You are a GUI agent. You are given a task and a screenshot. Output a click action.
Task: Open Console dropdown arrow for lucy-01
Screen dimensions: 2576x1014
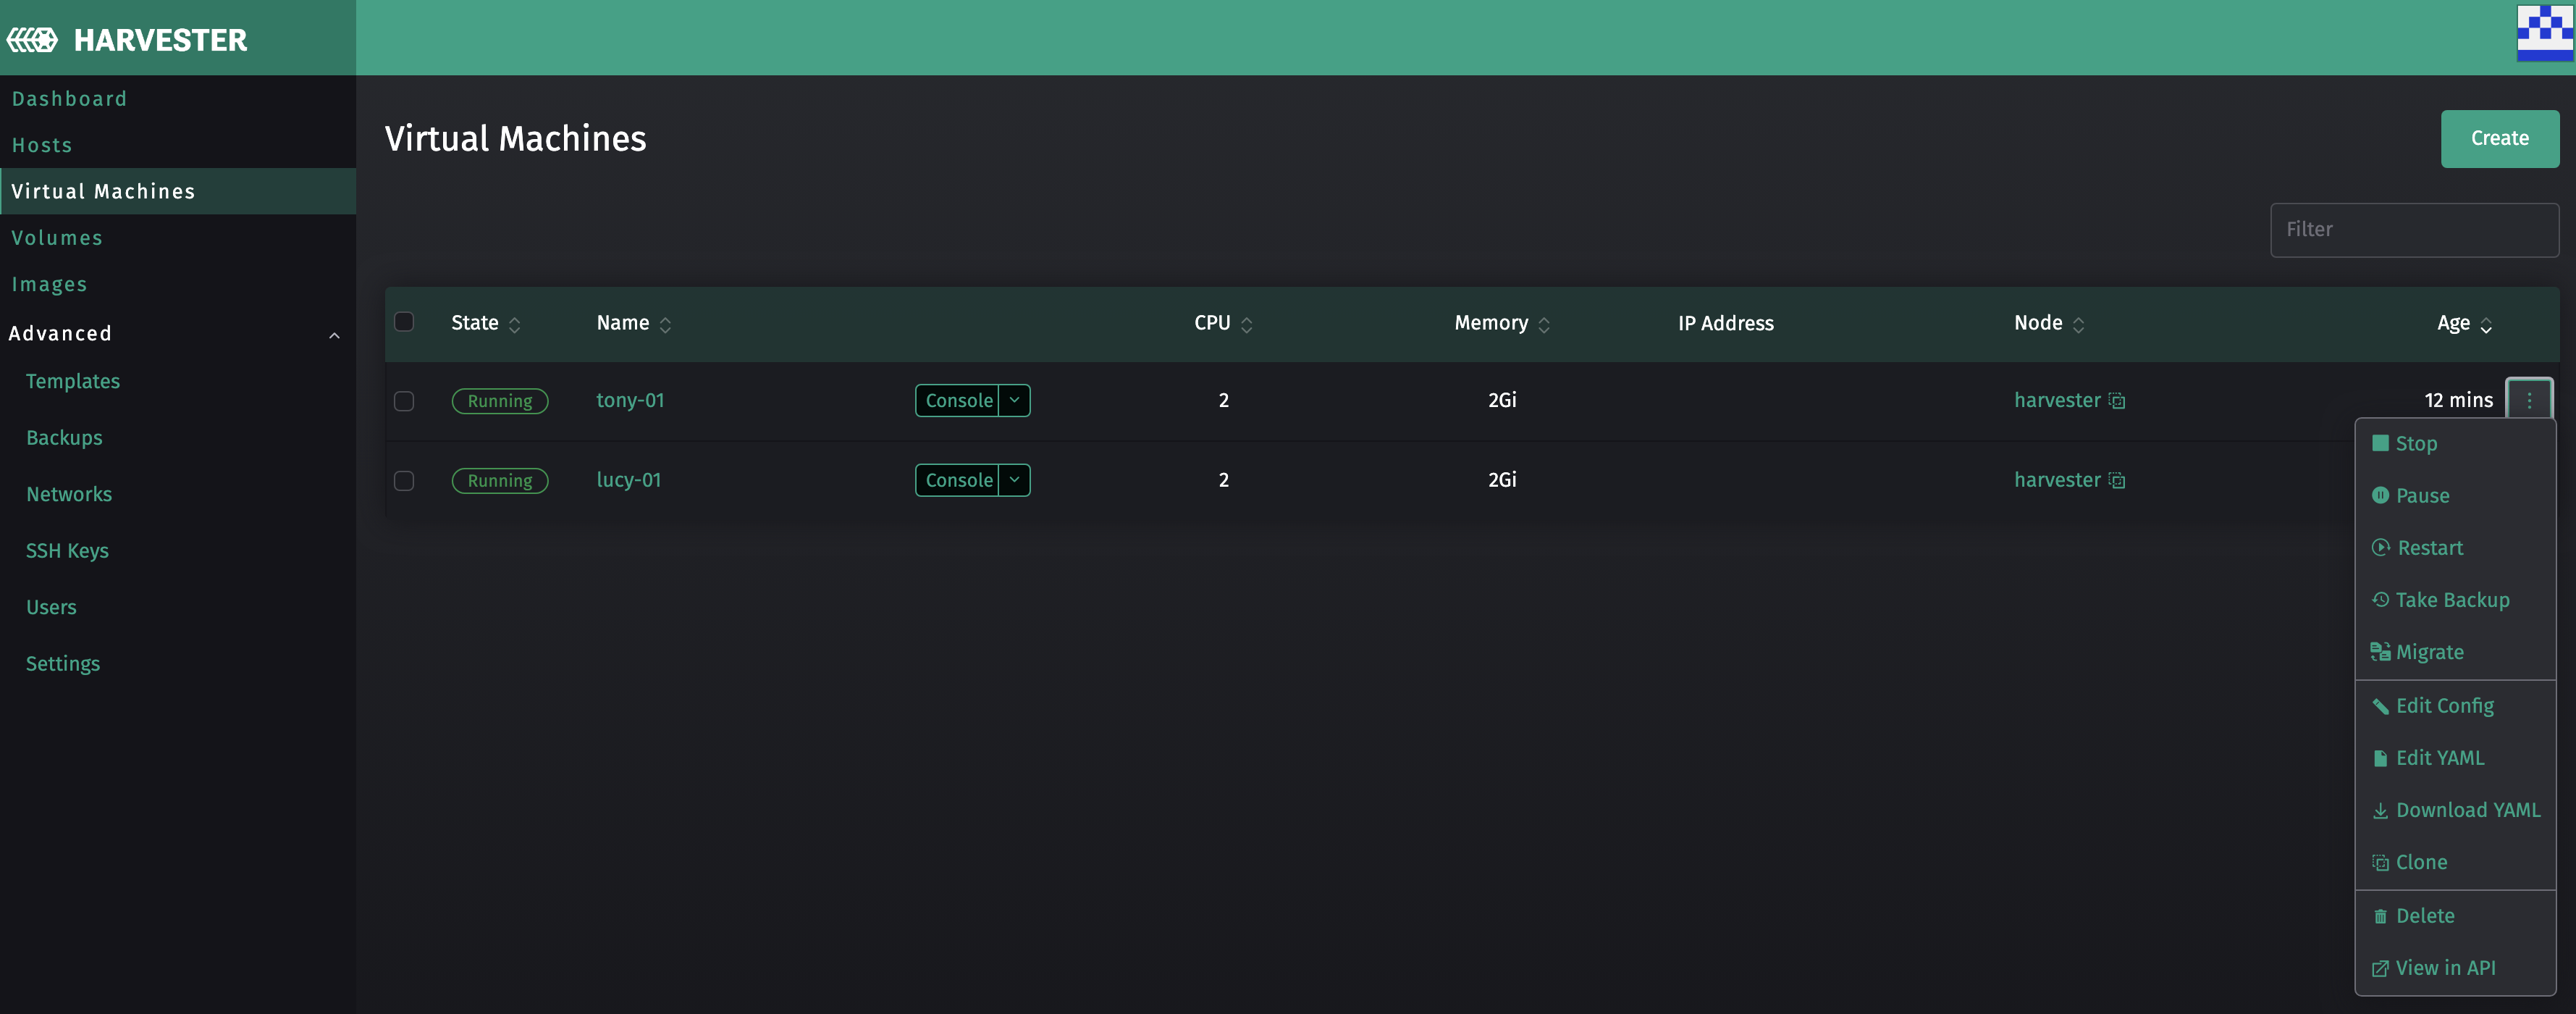pos(1014,480)
